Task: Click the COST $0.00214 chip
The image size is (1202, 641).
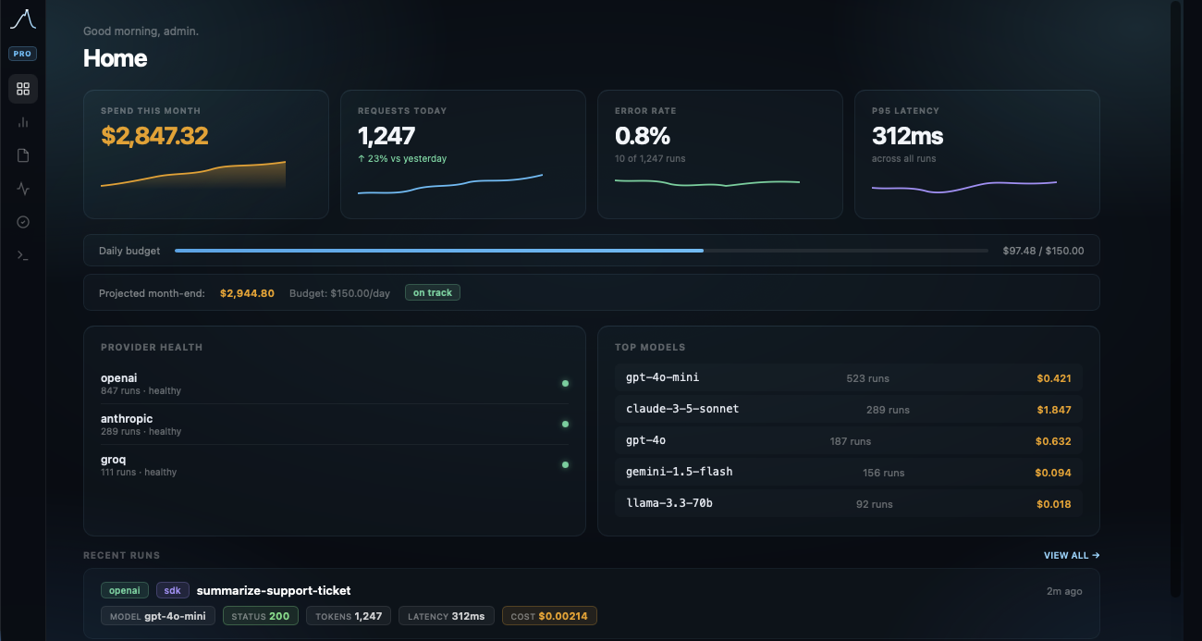Action: click(x=549, y=616)
